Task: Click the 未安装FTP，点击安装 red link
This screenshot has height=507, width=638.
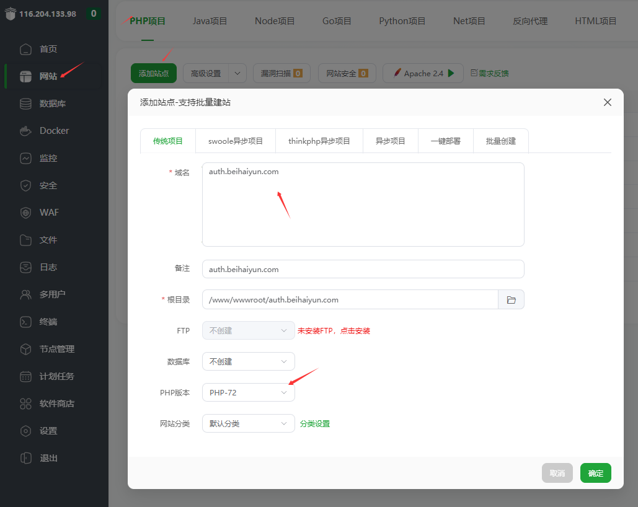Action: coord(334,331)
